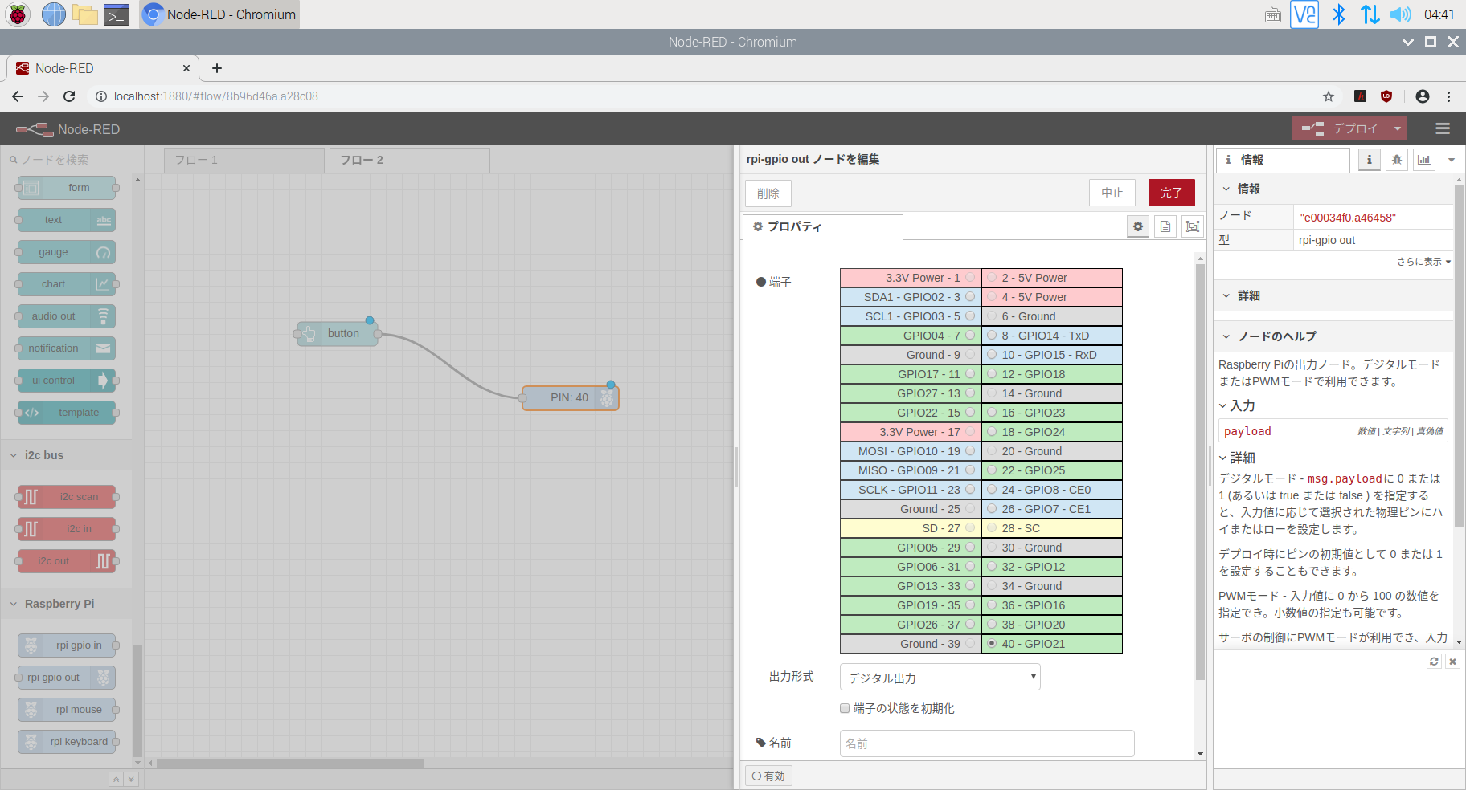1466x790 pixels.
Task: Show the debug sidebar bug icon
Action: [x=1397, y=160]
